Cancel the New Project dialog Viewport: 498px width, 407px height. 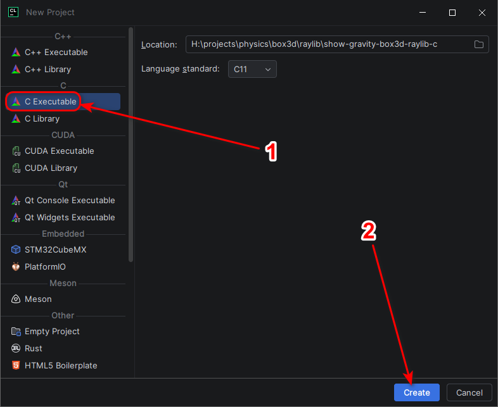pyautogui.click(x=469, y=392)
